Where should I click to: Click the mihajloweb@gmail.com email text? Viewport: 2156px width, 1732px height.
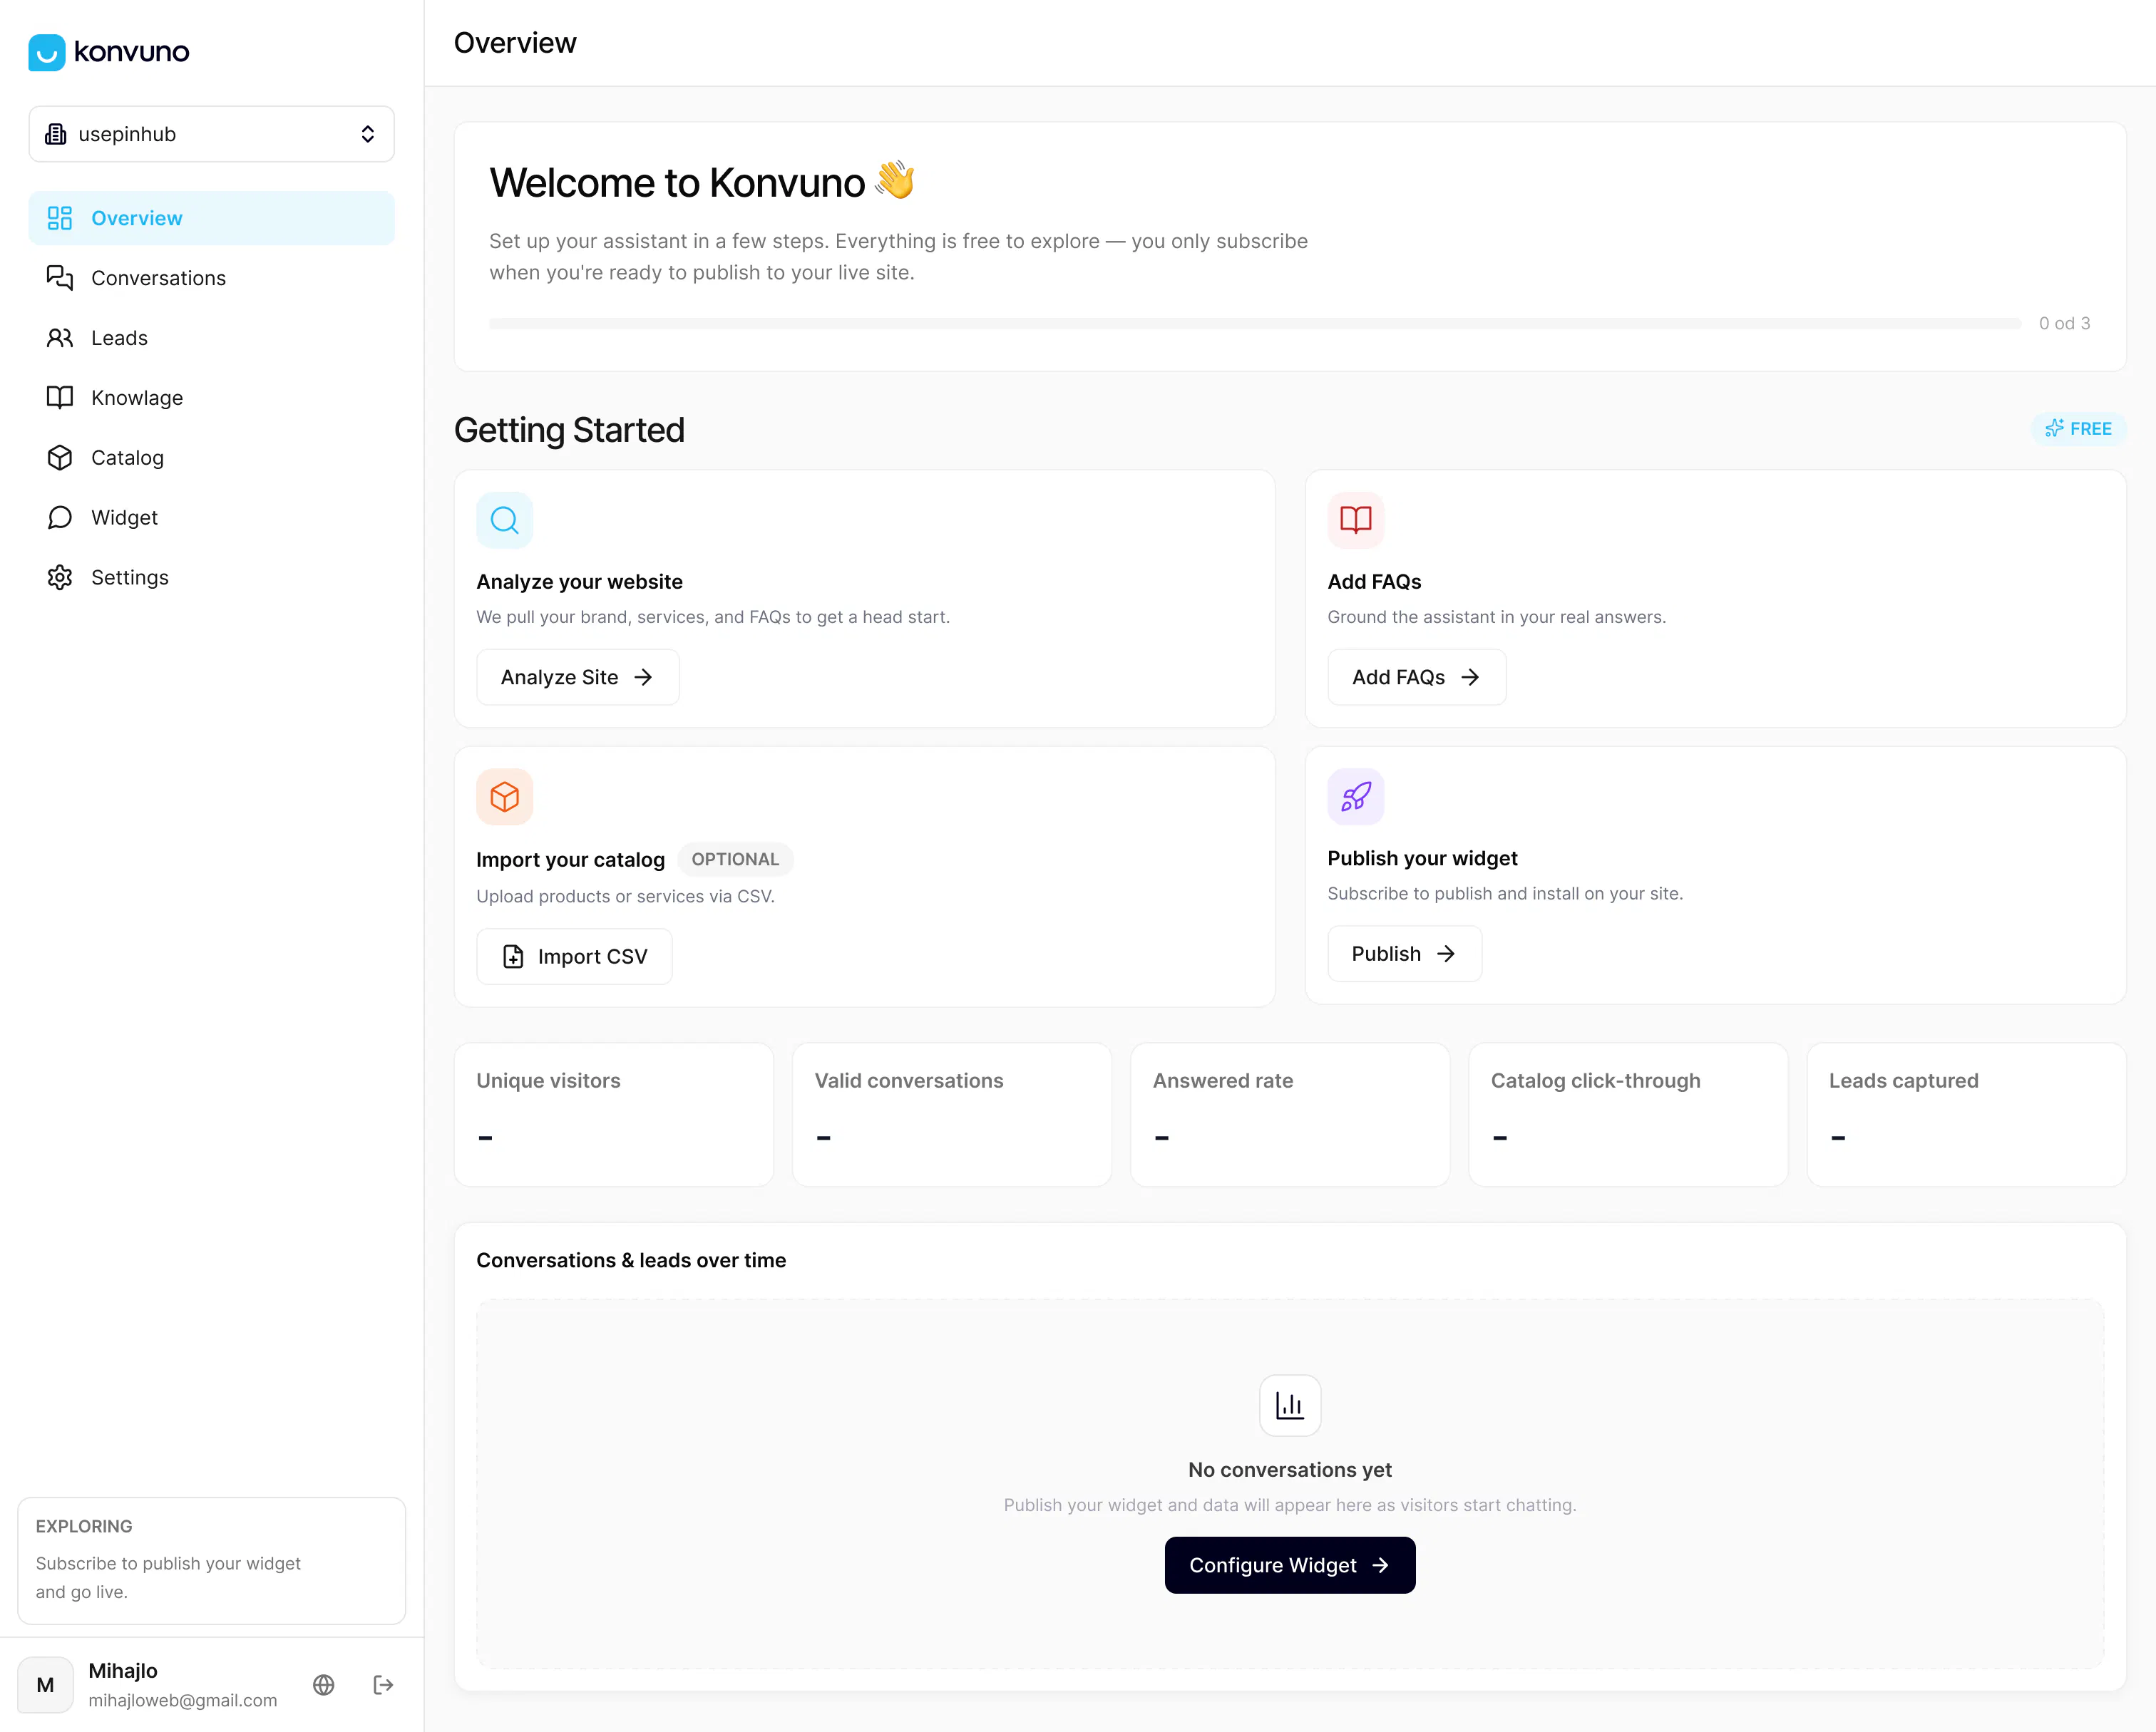(x=183, y=1700)
